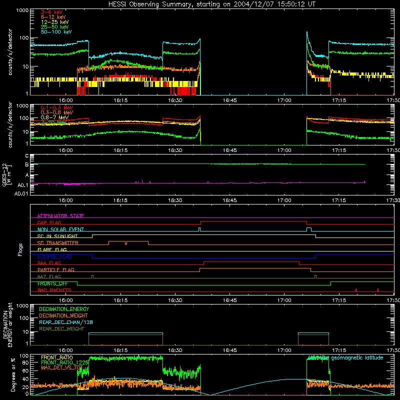Click the 16:15 tick label under the GOES plot
This screenshot has height=400, width=400.
tap(120, 200)
